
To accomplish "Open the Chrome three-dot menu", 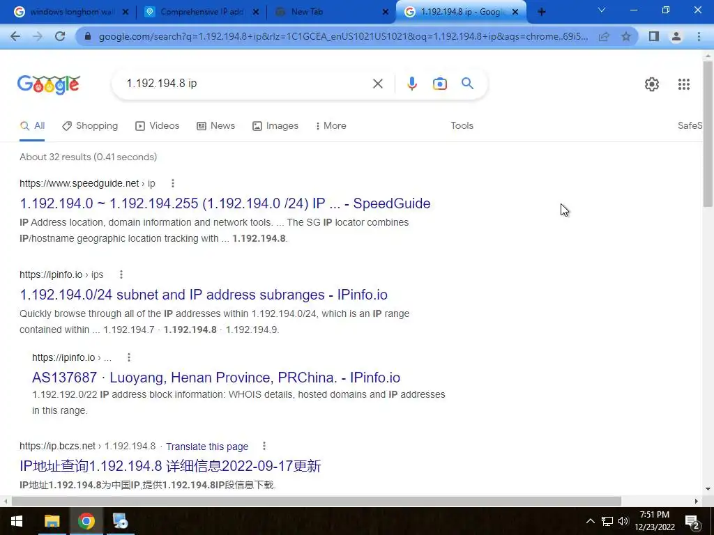I will tap(699, 36).
